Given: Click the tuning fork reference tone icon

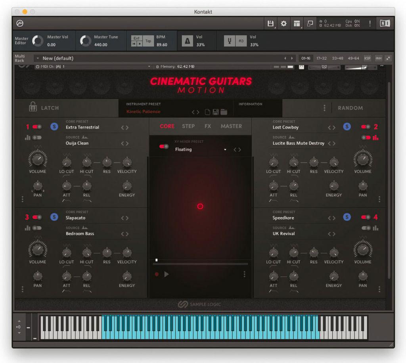Looking at the screenshot, I should pyautogui.click(x=229, y=41).
